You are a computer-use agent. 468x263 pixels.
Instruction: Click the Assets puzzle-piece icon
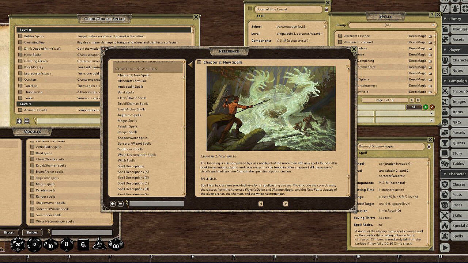[x=445, y=39]
